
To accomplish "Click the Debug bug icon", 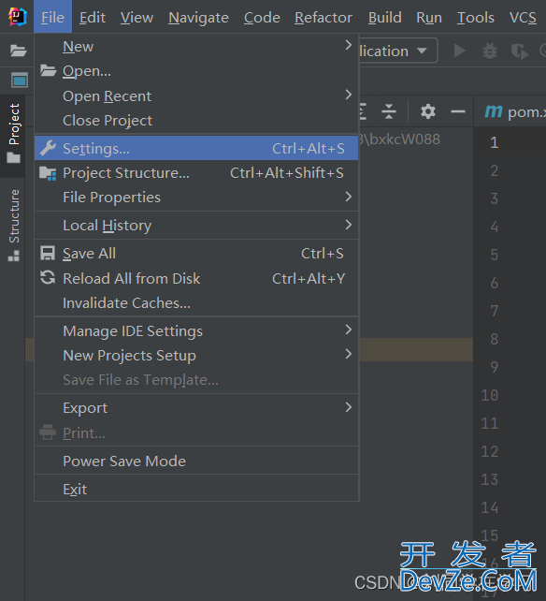I will tap(490, 51).
